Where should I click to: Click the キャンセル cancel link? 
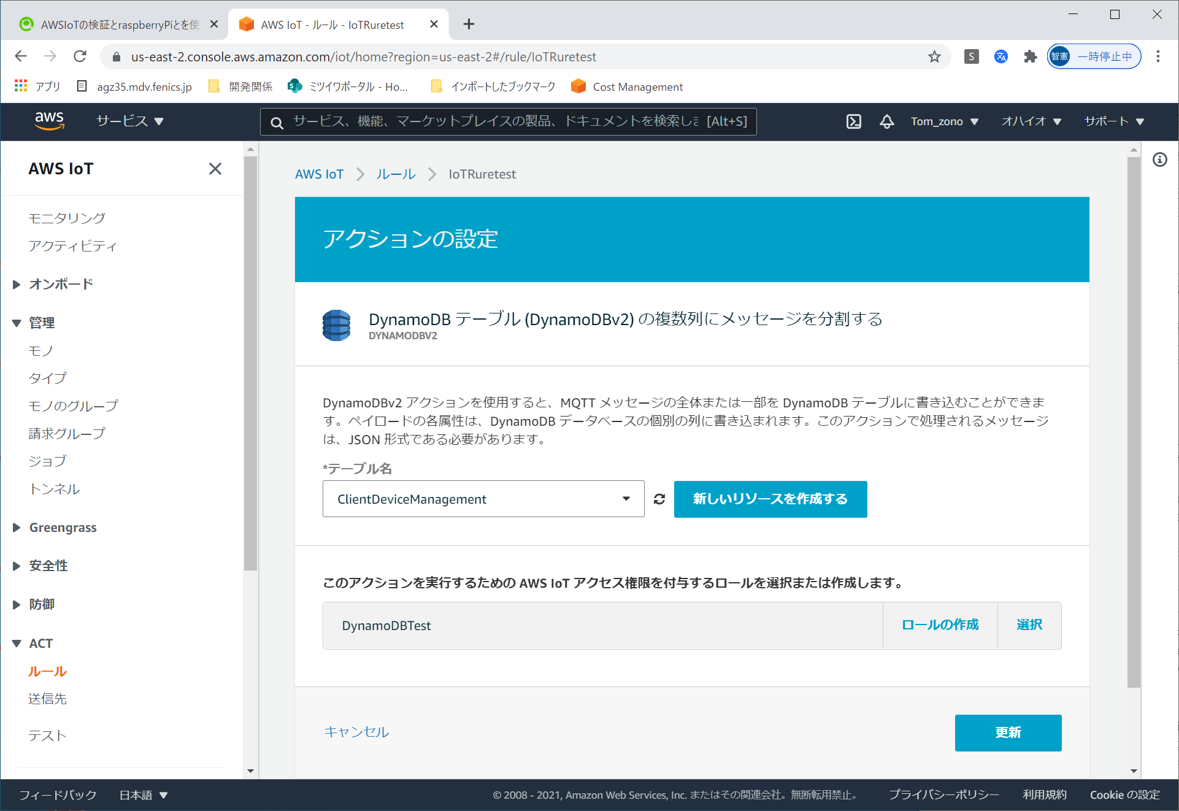356,732
